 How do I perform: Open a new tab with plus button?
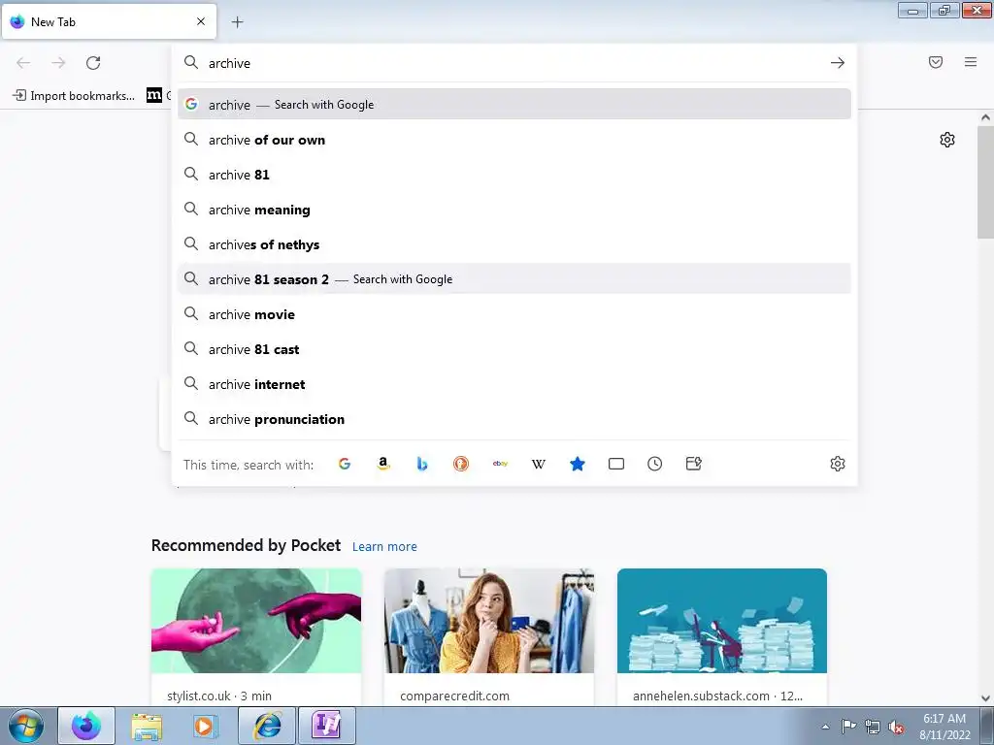point(237,22)
